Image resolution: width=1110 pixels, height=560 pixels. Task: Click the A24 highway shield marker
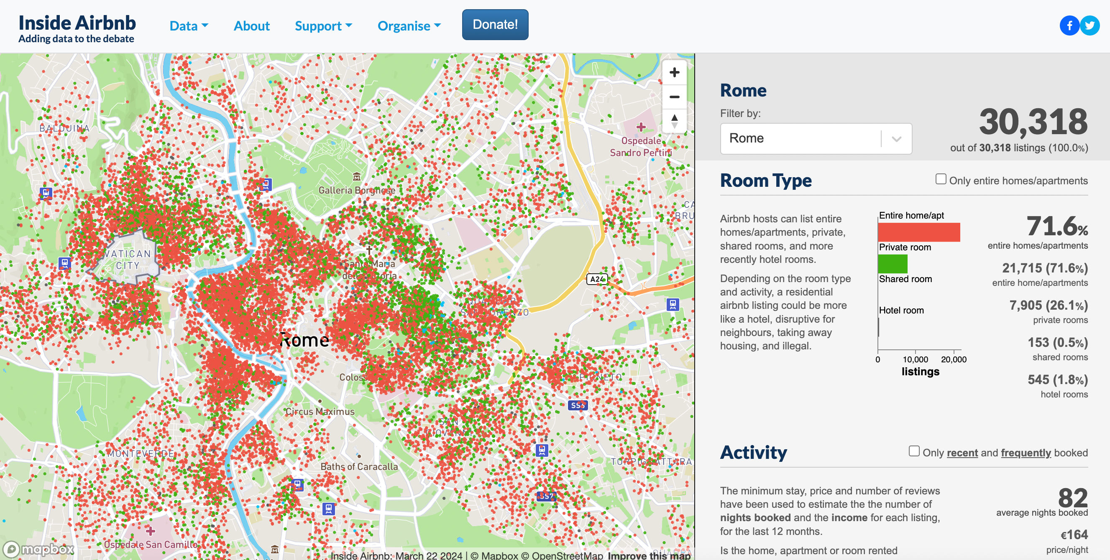tap(597, 279)
